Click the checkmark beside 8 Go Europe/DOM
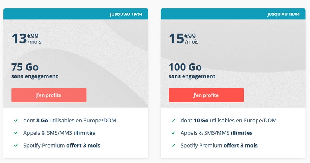 pyautogui.click(x=16, y=121)
